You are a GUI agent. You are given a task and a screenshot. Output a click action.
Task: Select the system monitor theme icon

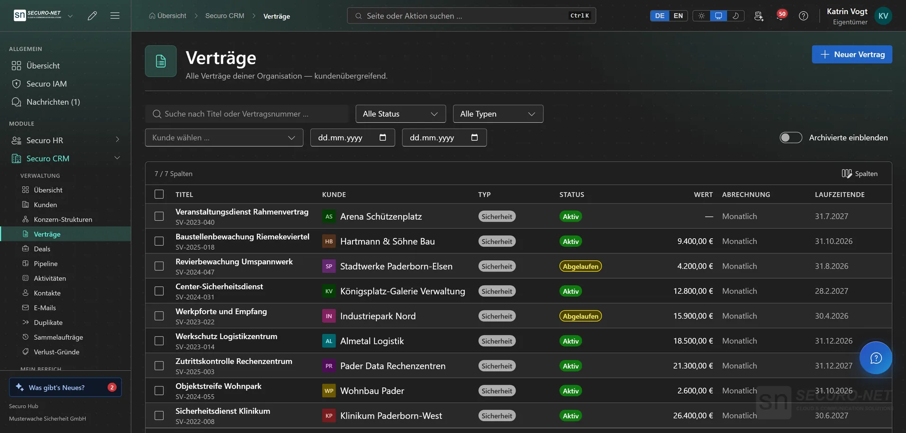coord(718,16)
